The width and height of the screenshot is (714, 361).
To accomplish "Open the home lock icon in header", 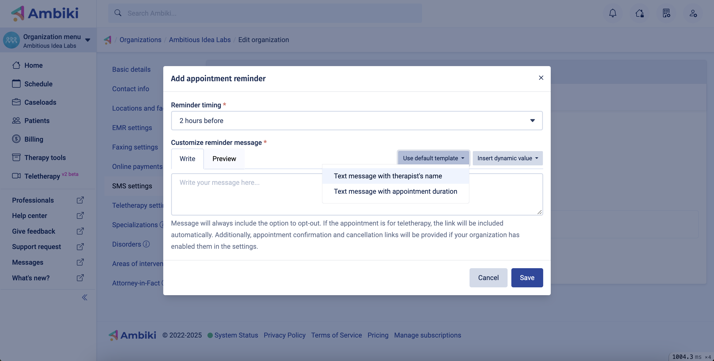I will pyautogui.click(x=640, y=13).
